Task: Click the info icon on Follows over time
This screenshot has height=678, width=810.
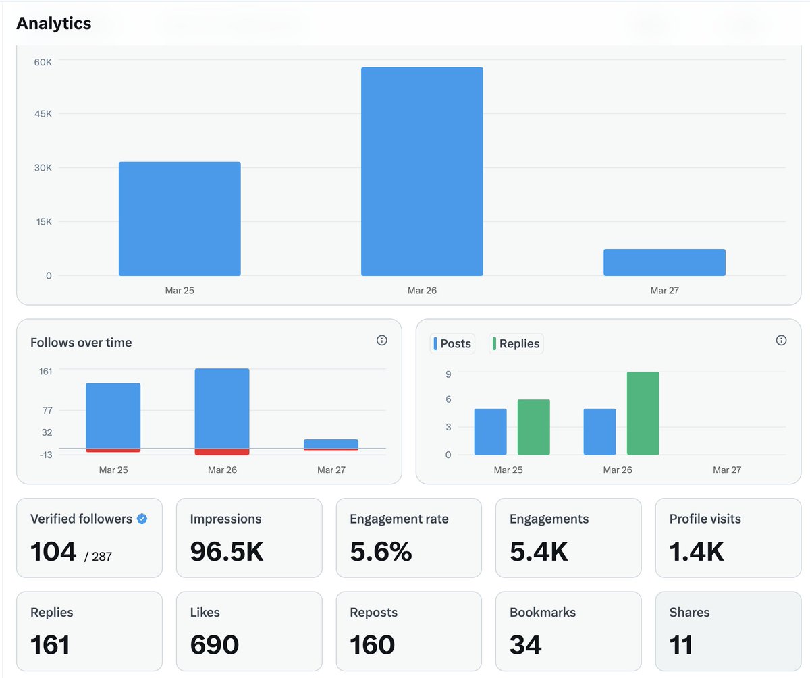Action: pyautogui.click(x=381, y=341)
